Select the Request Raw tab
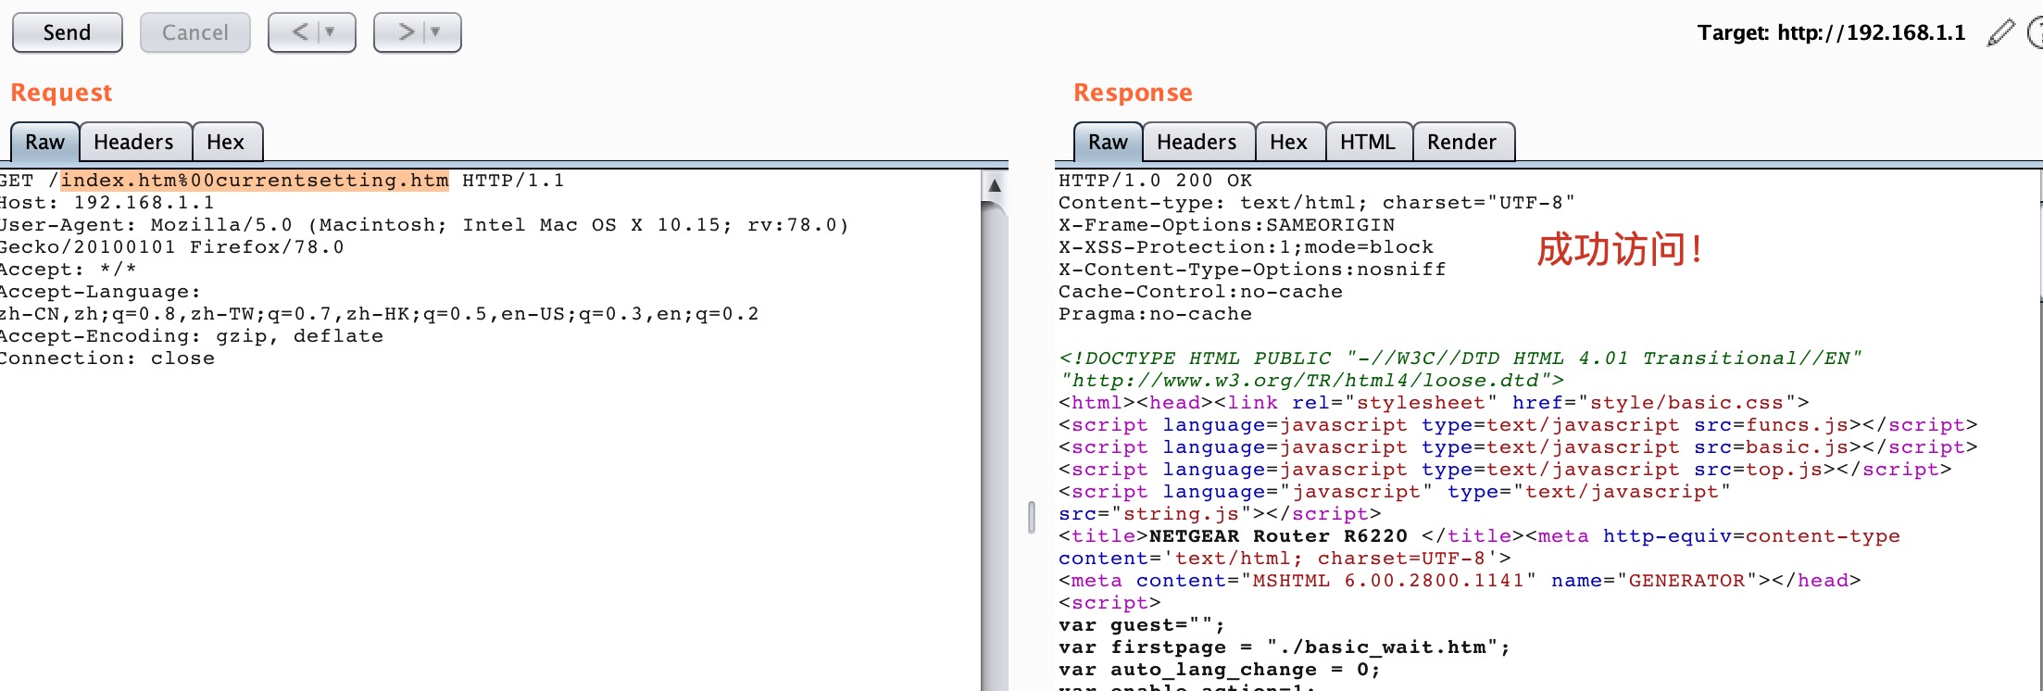The width and height of the screenshot is (2043, 691). [44, 142]
